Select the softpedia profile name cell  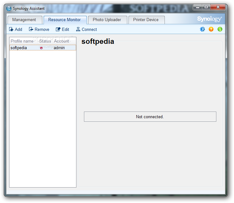click(19, 48)
